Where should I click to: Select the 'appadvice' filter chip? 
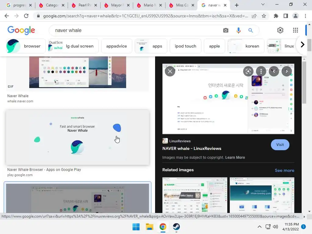point(117,46)
